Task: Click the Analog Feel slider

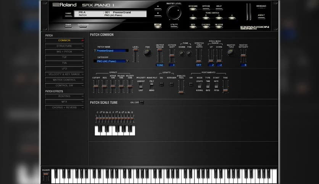Action: tap(181, 87)
